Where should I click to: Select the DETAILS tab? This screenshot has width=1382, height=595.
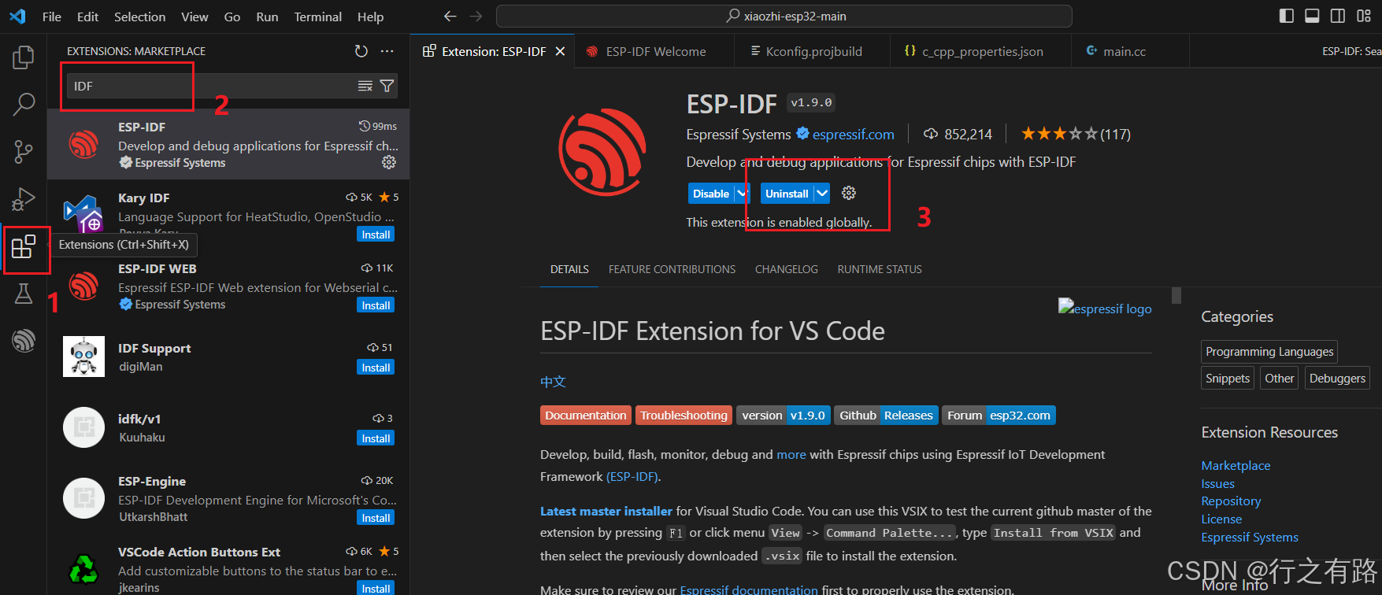(x=569, y=269)
